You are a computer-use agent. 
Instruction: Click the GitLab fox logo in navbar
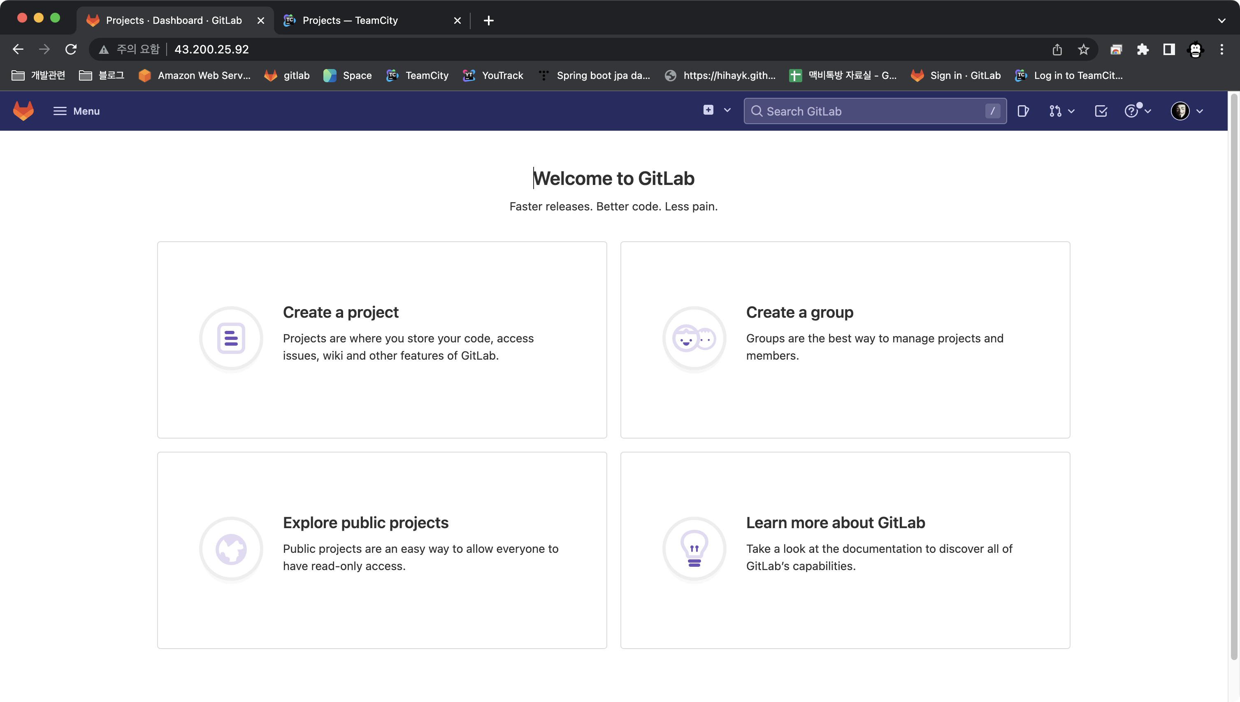23,111
